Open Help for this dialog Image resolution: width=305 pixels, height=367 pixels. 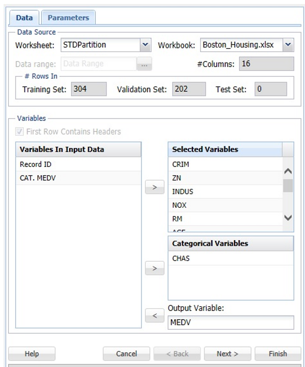(31, 354)
